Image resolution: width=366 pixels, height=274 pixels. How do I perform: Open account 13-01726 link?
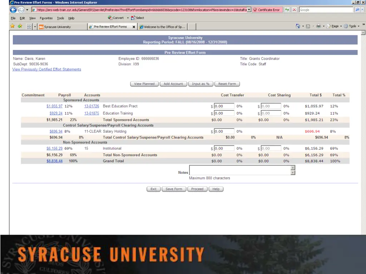click(x=91, y=106)
